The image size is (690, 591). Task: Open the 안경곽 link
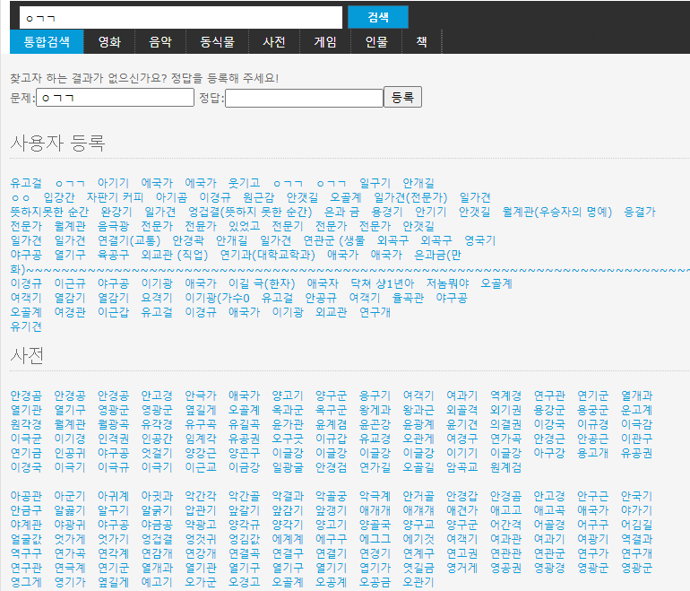(188, 240)
